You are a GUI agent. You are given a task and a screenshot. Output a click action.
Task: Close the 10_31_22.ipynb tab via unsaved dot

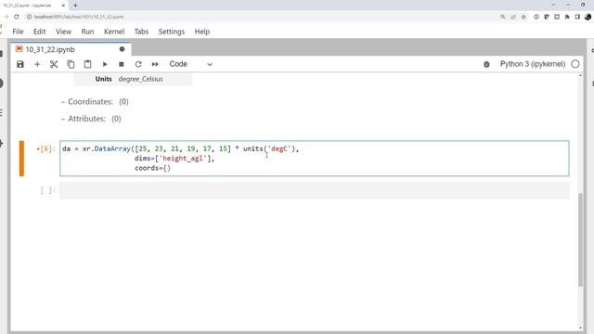(122, 49)
